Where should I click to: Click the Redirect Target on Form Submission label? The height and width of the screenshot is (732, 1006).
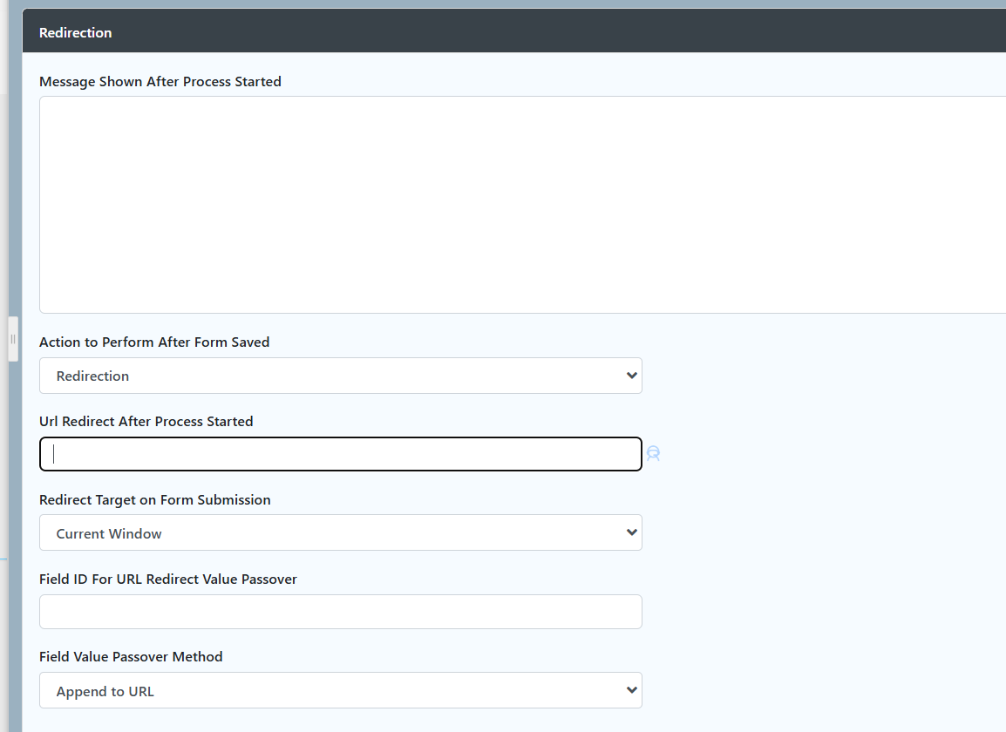point(155,500)
